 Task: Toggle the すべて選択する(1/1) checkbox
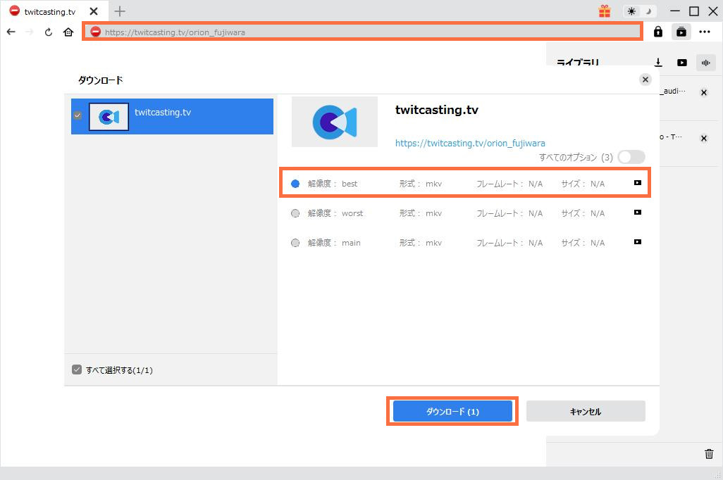[x=77, y=370]
